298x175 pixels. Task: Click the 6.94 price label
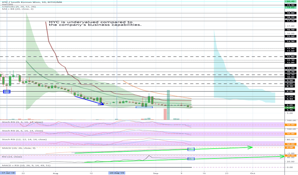point(290,99)
